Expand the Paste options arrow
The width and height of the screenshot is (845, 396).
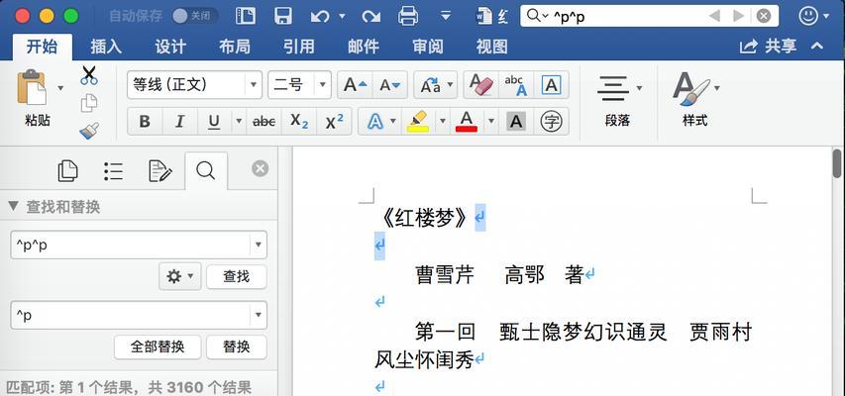coord(60,88)
